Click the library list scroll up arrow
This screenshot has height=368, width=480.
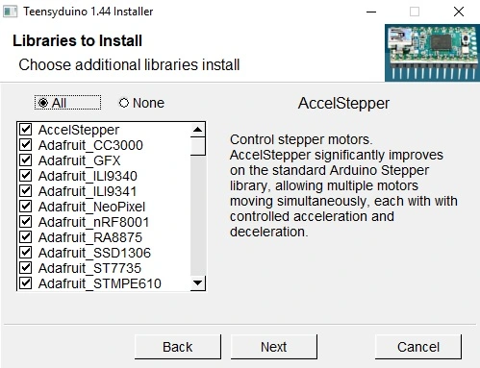point(197,130)
